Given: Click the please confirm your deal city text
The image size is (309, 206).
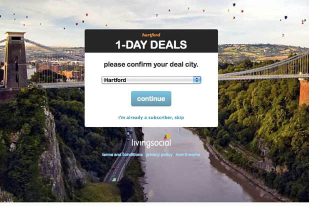Looking at the screenshot, I should 151,64.
